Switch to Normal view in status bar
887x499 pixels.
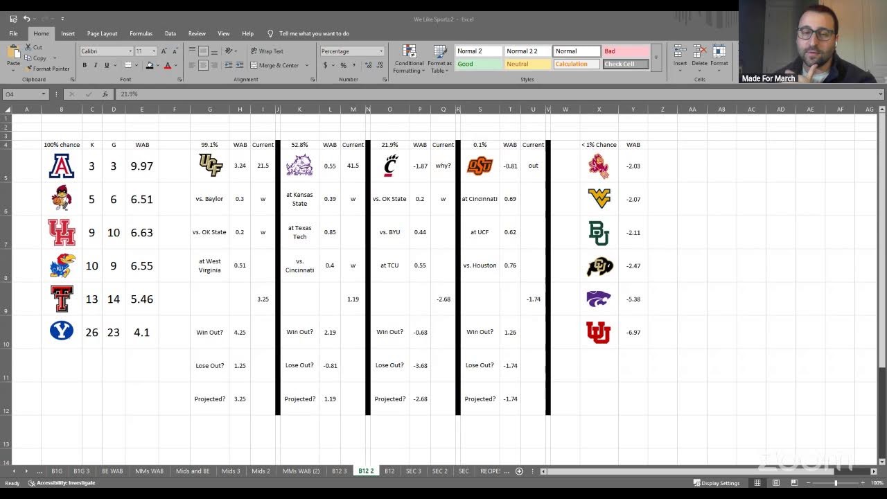click(757, 483)
